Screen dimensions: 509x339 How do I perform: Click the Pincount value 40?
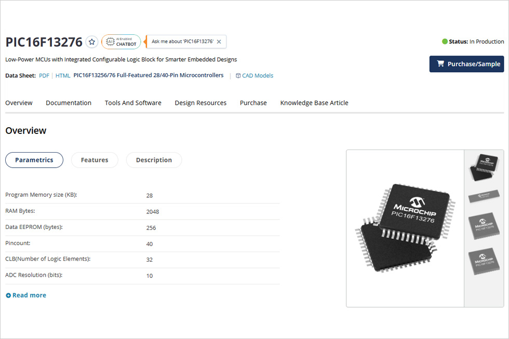[x=150, y=244]
